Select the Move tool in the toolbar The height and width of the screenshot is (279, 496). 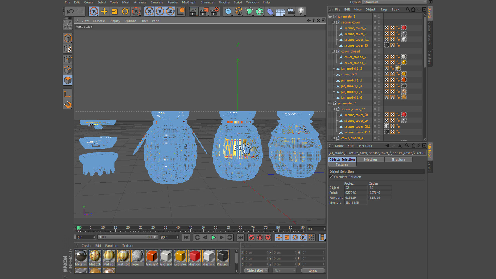pyautogui.click(x=104, y=11)
